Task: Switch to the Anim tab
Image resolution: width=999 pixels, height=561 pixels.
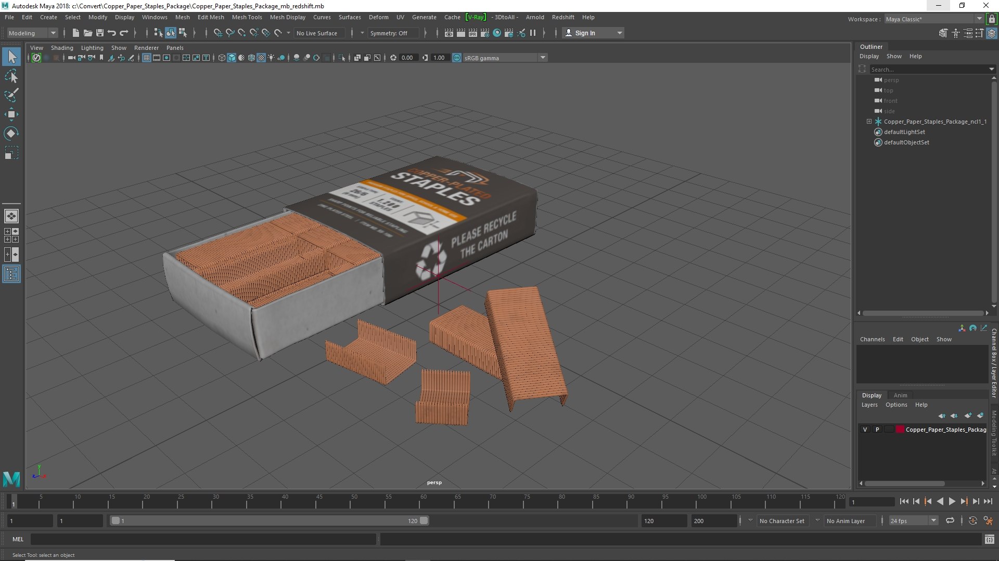Action: [x=900, y=395]
